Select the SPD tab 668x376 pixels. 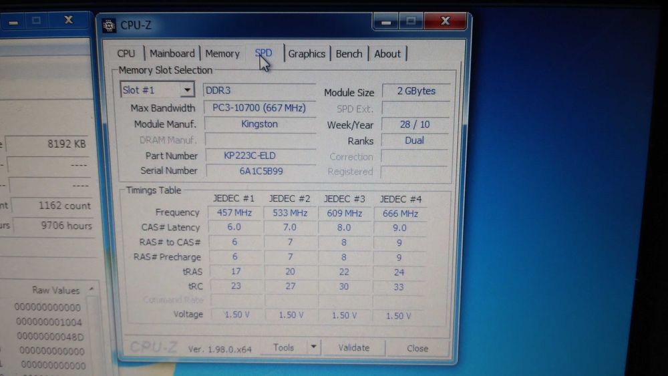263,53
